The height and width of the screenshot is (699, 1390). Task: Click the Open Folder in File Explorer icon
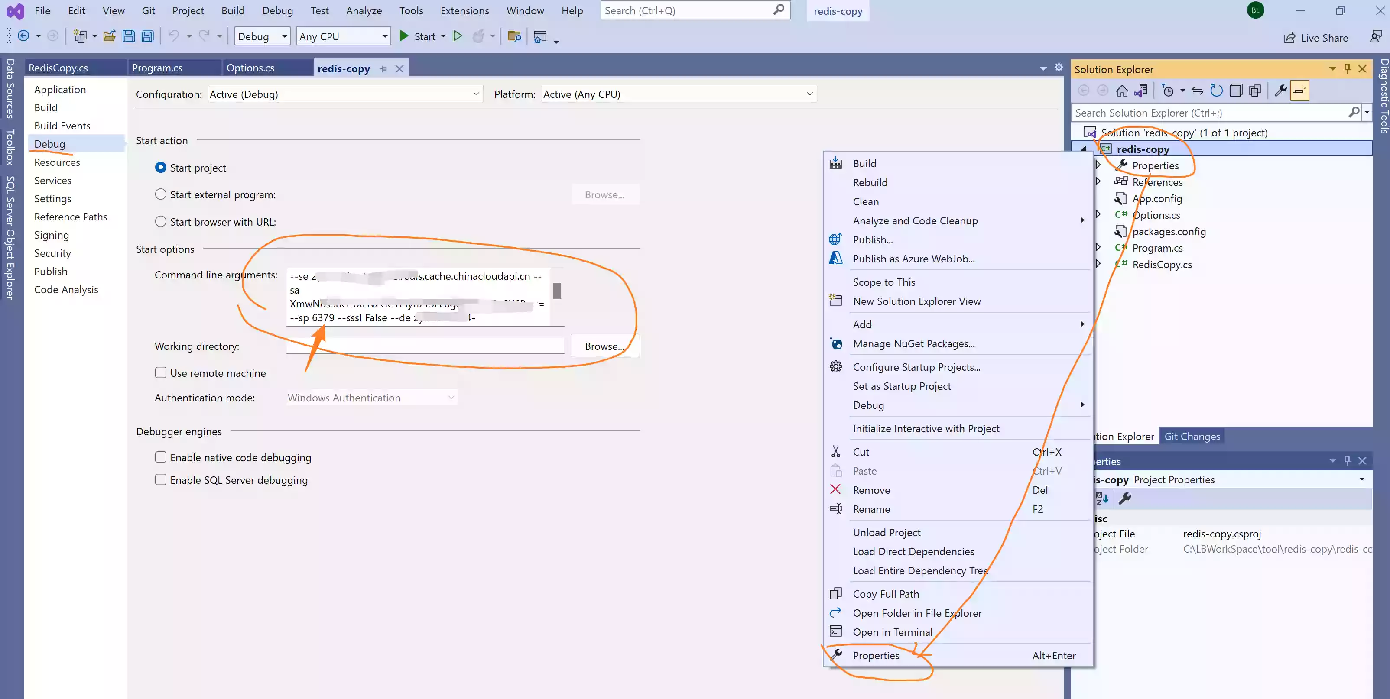pyautogui.click(x=835, y=612)
